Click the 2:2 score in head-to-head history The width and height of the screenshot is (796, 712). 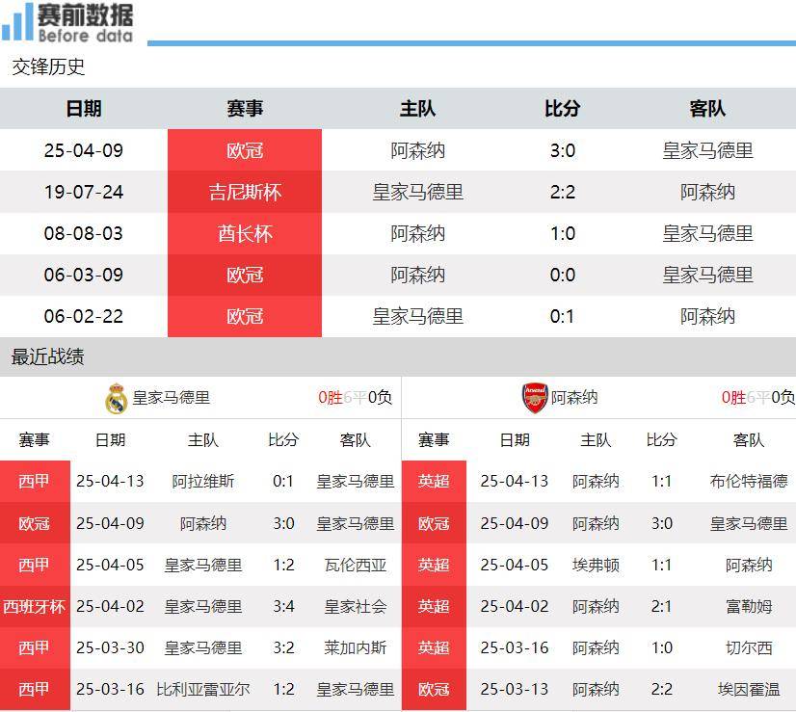click(x=563, y=193)
